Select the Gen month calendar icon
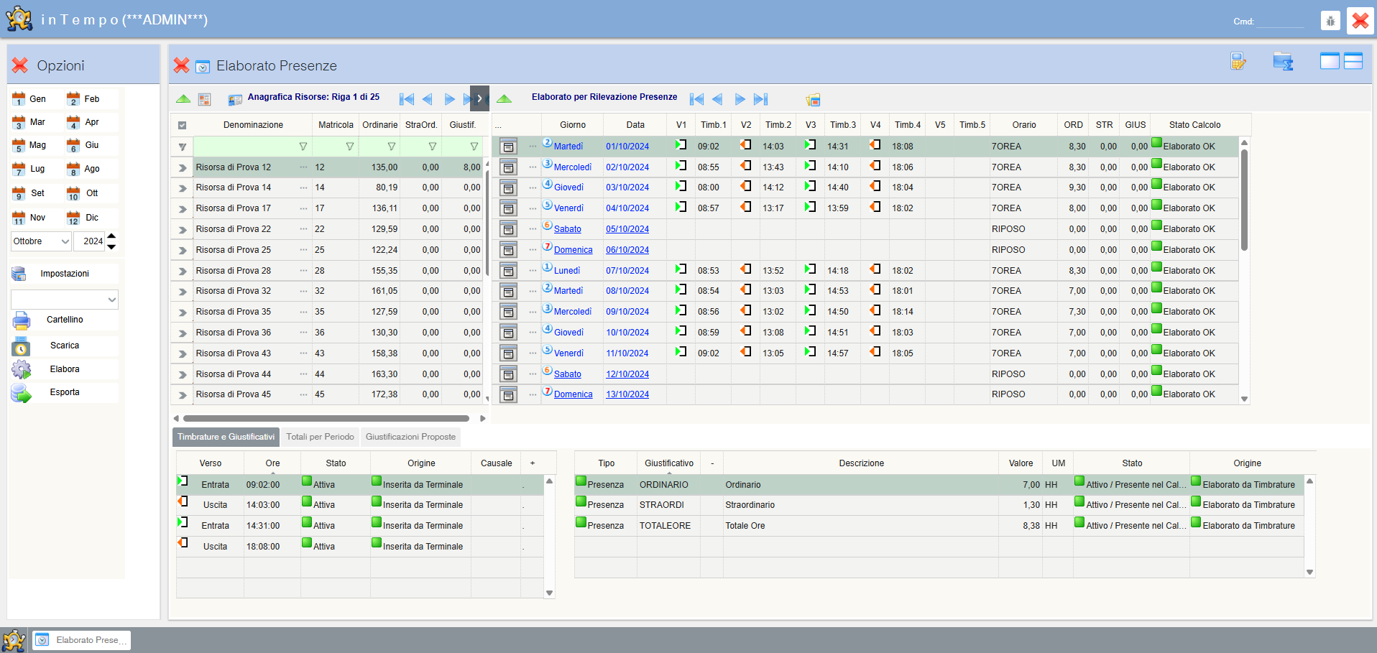1377x653 pixels. point(19,99)
